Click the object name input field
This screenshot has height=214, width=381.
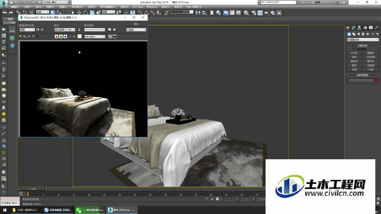click(x=360, y=80)
